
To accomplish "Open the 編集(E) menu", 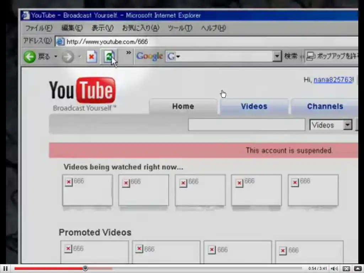I will 72,28.
